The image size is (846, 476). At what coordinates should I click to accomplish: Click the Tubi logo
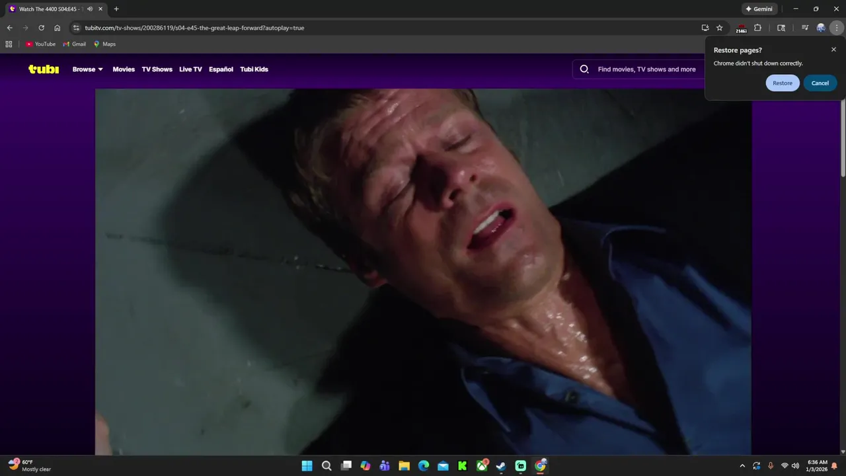[44, 69]
